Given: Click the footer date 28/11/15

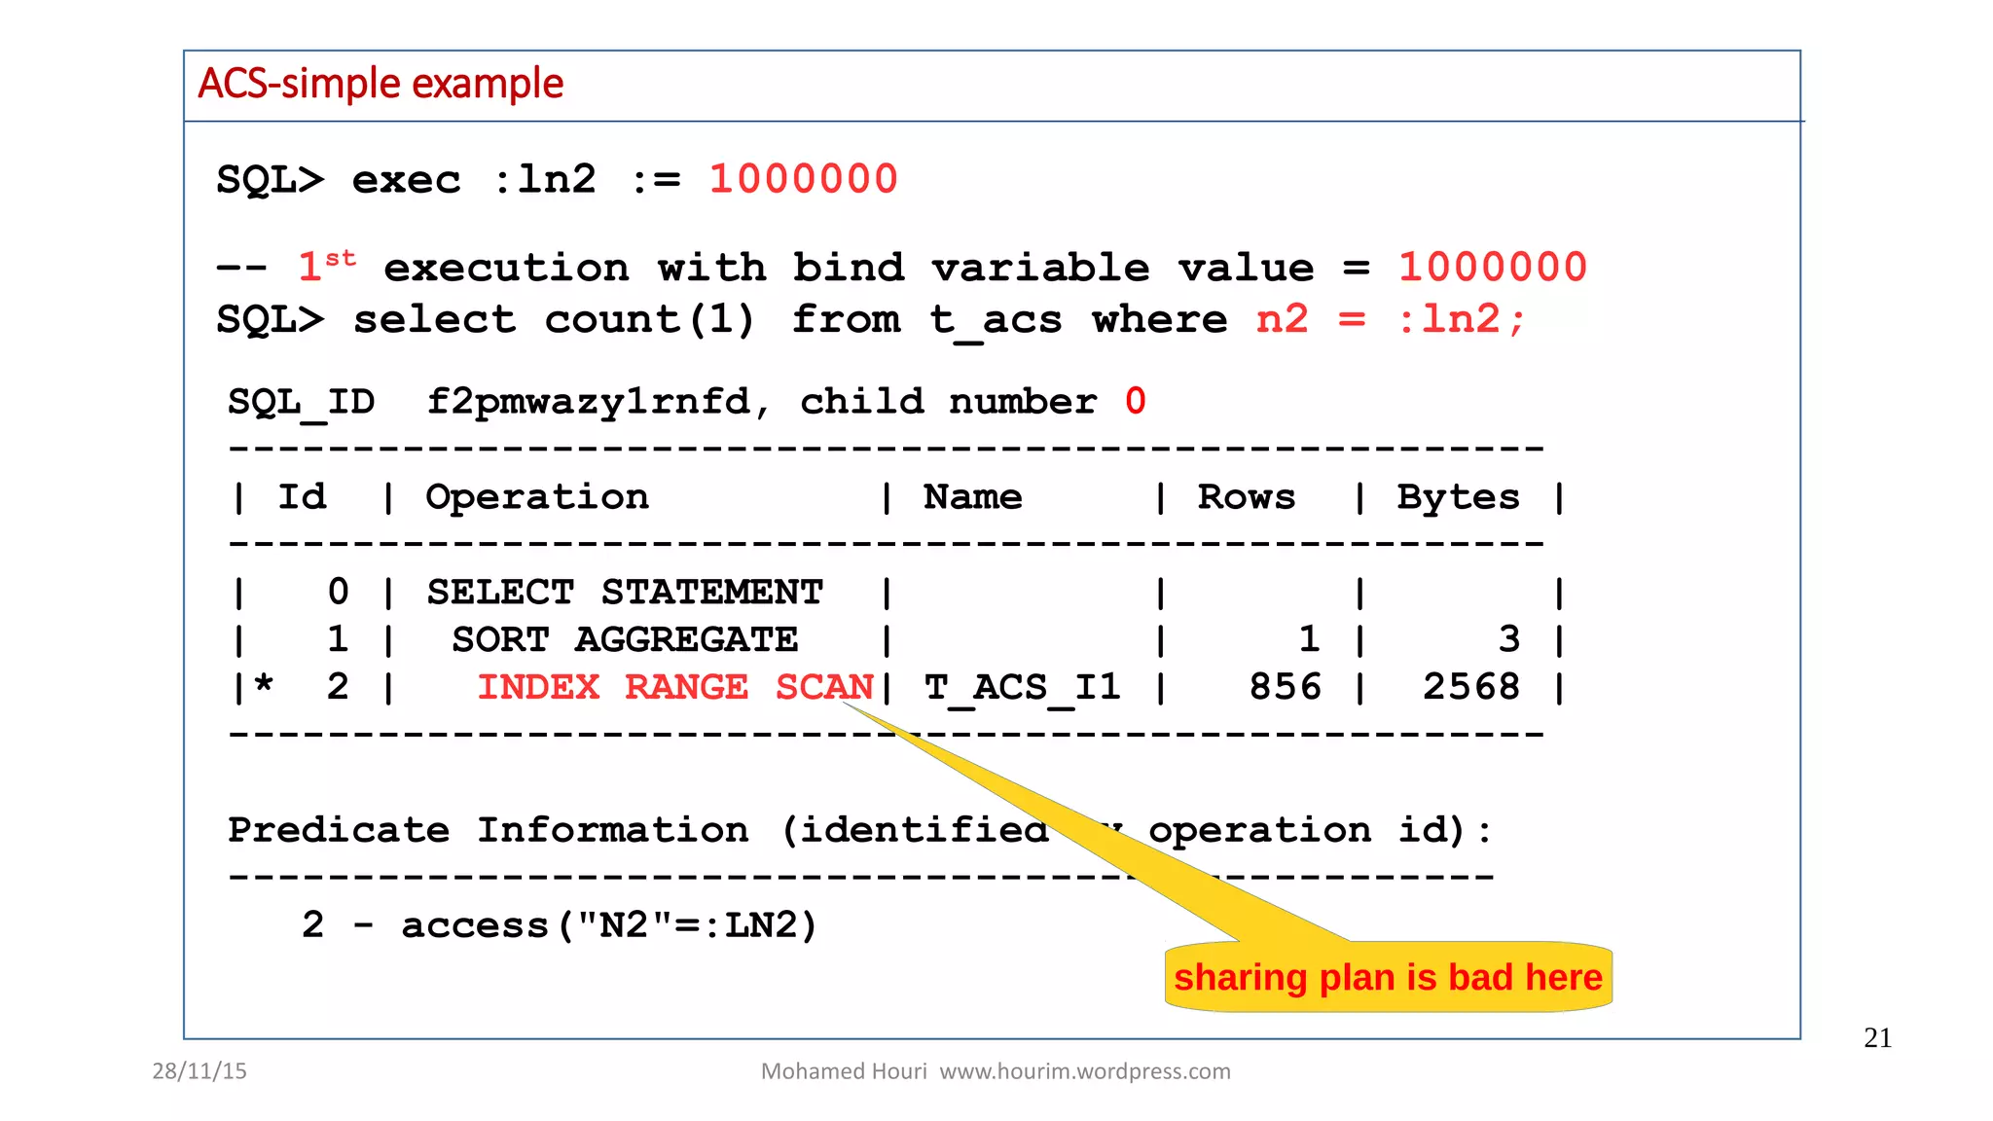Looking at the screenshot, I should [199, 1071].
